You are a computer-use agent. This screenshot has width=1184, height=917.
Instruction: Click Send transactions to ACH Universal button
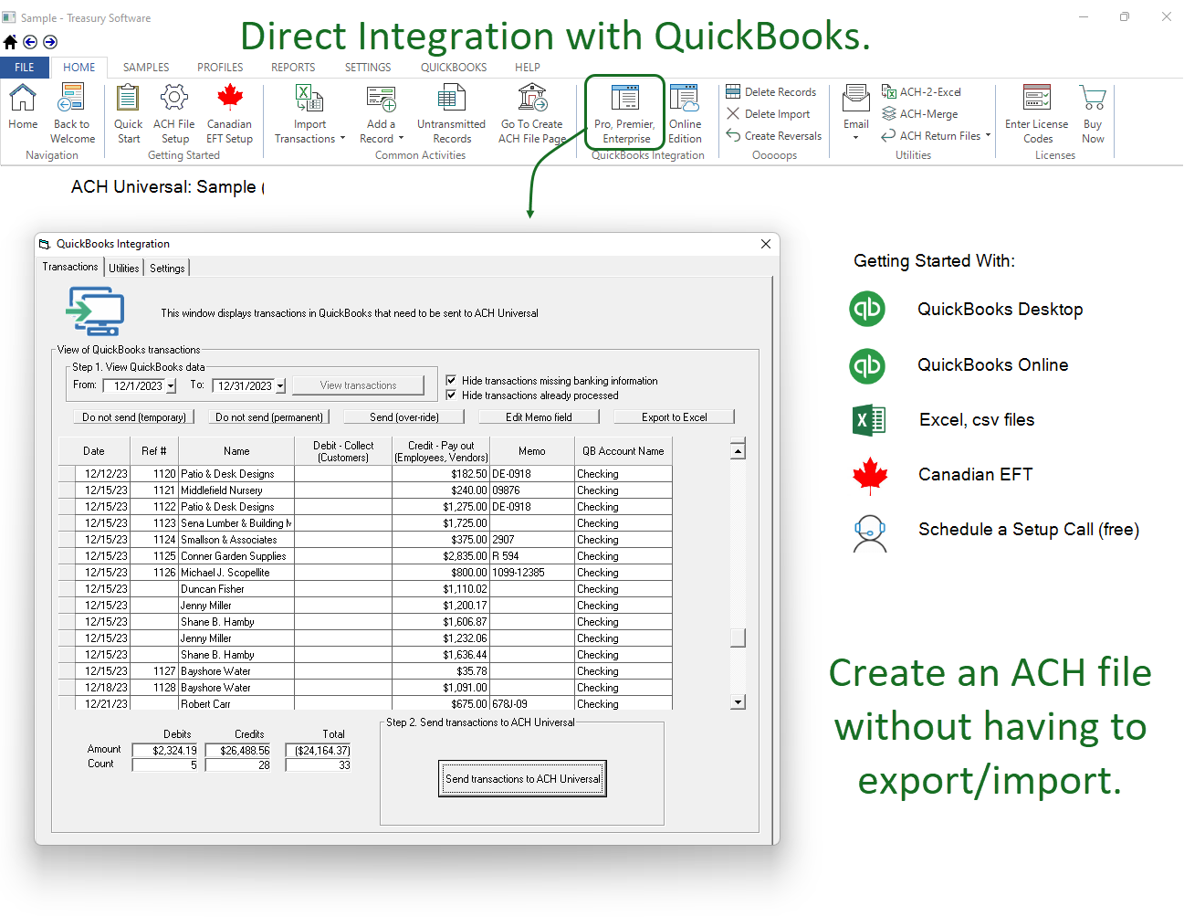(x=522, y=779)
